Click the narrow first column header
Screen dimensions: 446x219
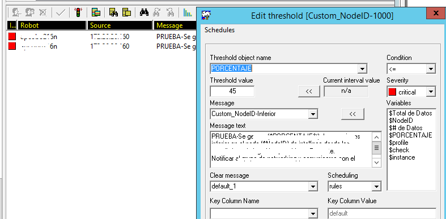coord(12,25)
